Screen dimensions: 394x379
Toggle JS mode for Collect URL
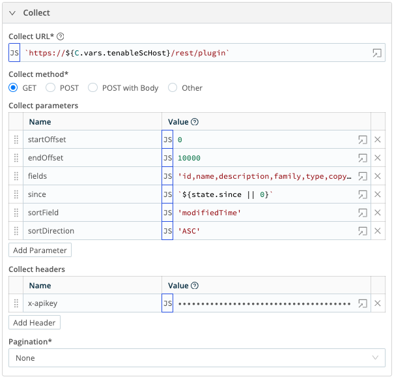click(x=14, y=53)
